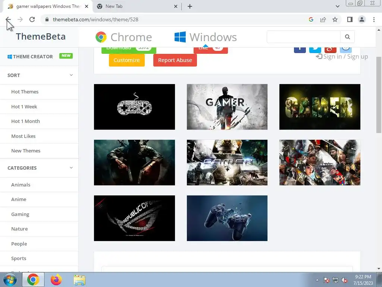Click the page vertical scrollbar thumb

(x=379, y=95)
